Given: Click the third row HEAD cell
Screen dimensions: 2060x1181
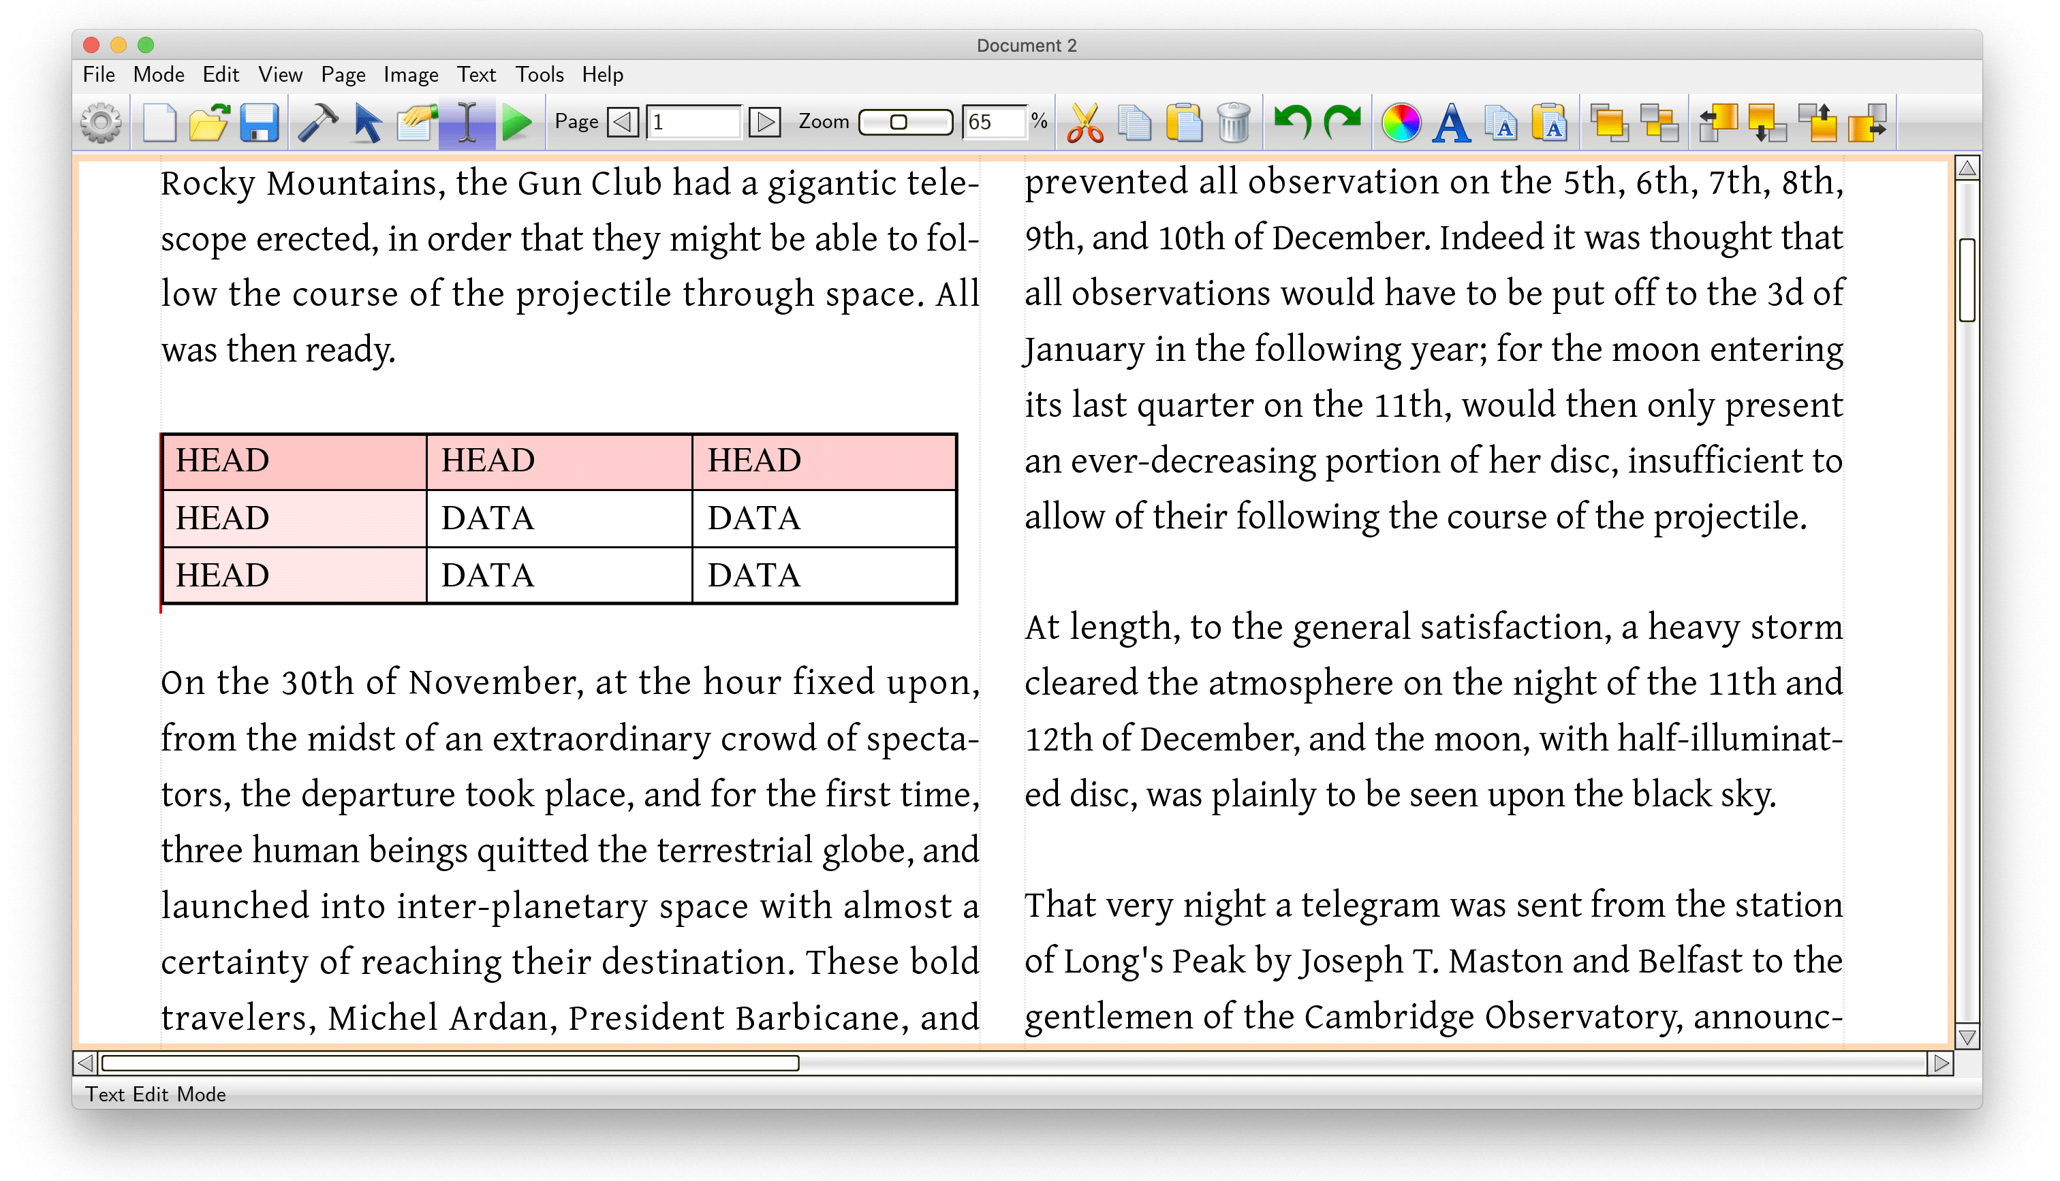Looking at the screenshot, I should [294, 576].
